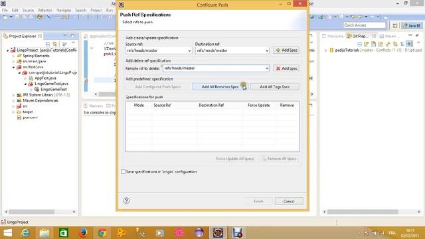Expand padjsTutorials repository node
Viewport: 425px width, 239px height.
click(x=325, y=50)
